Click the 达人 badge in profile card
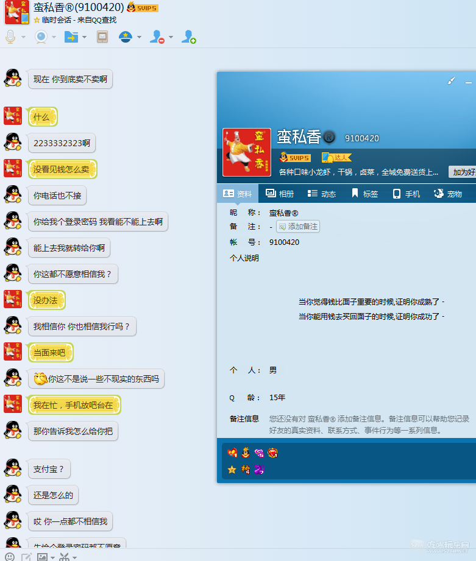The width and height of the screenshot is (476, 561). click(336, 157)
